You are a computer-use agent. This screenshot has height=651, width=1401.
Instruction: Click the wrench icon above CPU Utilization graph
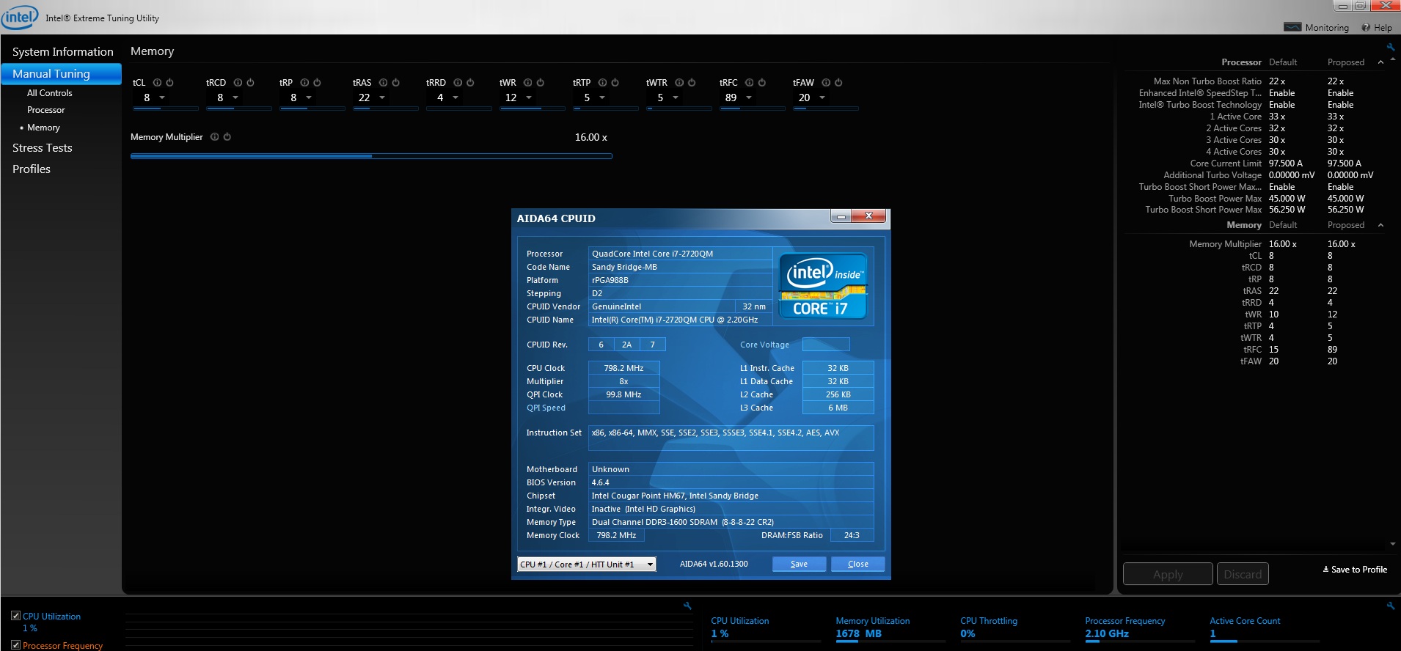(x=687, y=606)
